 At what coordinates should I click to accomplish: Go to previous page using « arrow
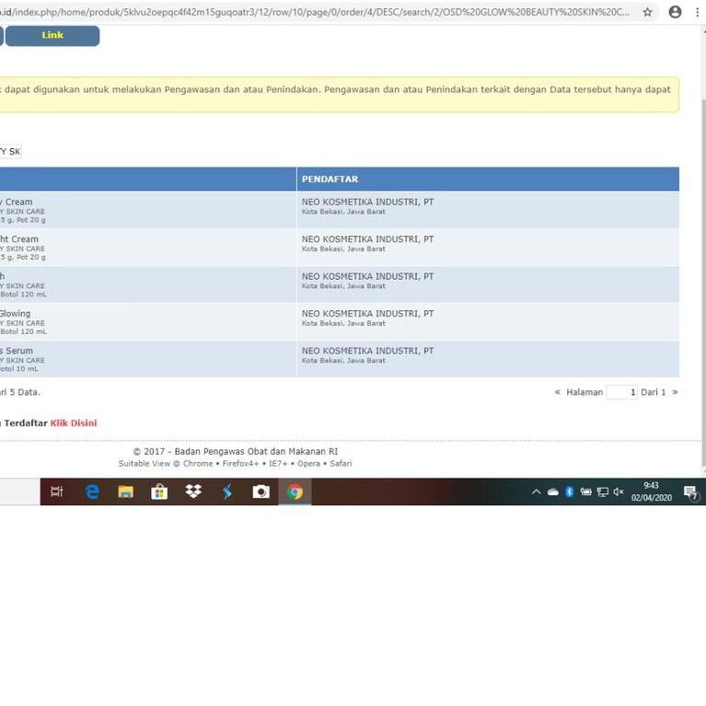point(557,392)
